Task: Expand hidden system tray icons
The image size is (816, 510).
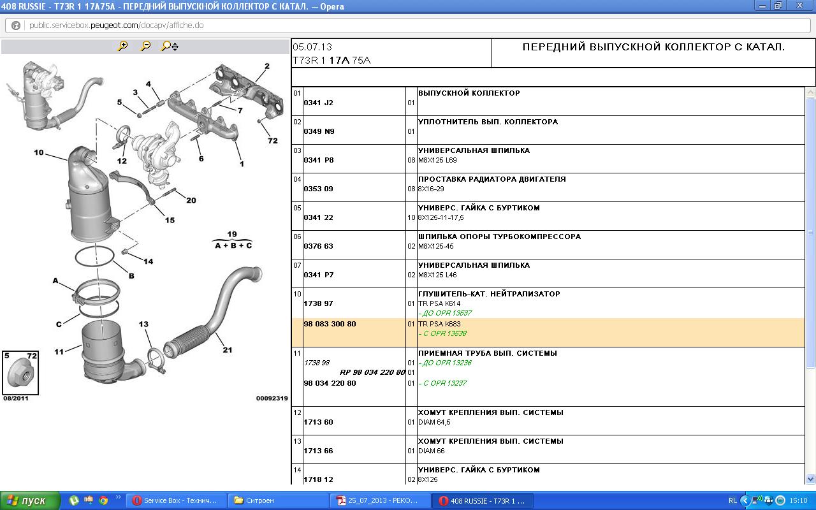Action: click(x=745, y=500)
